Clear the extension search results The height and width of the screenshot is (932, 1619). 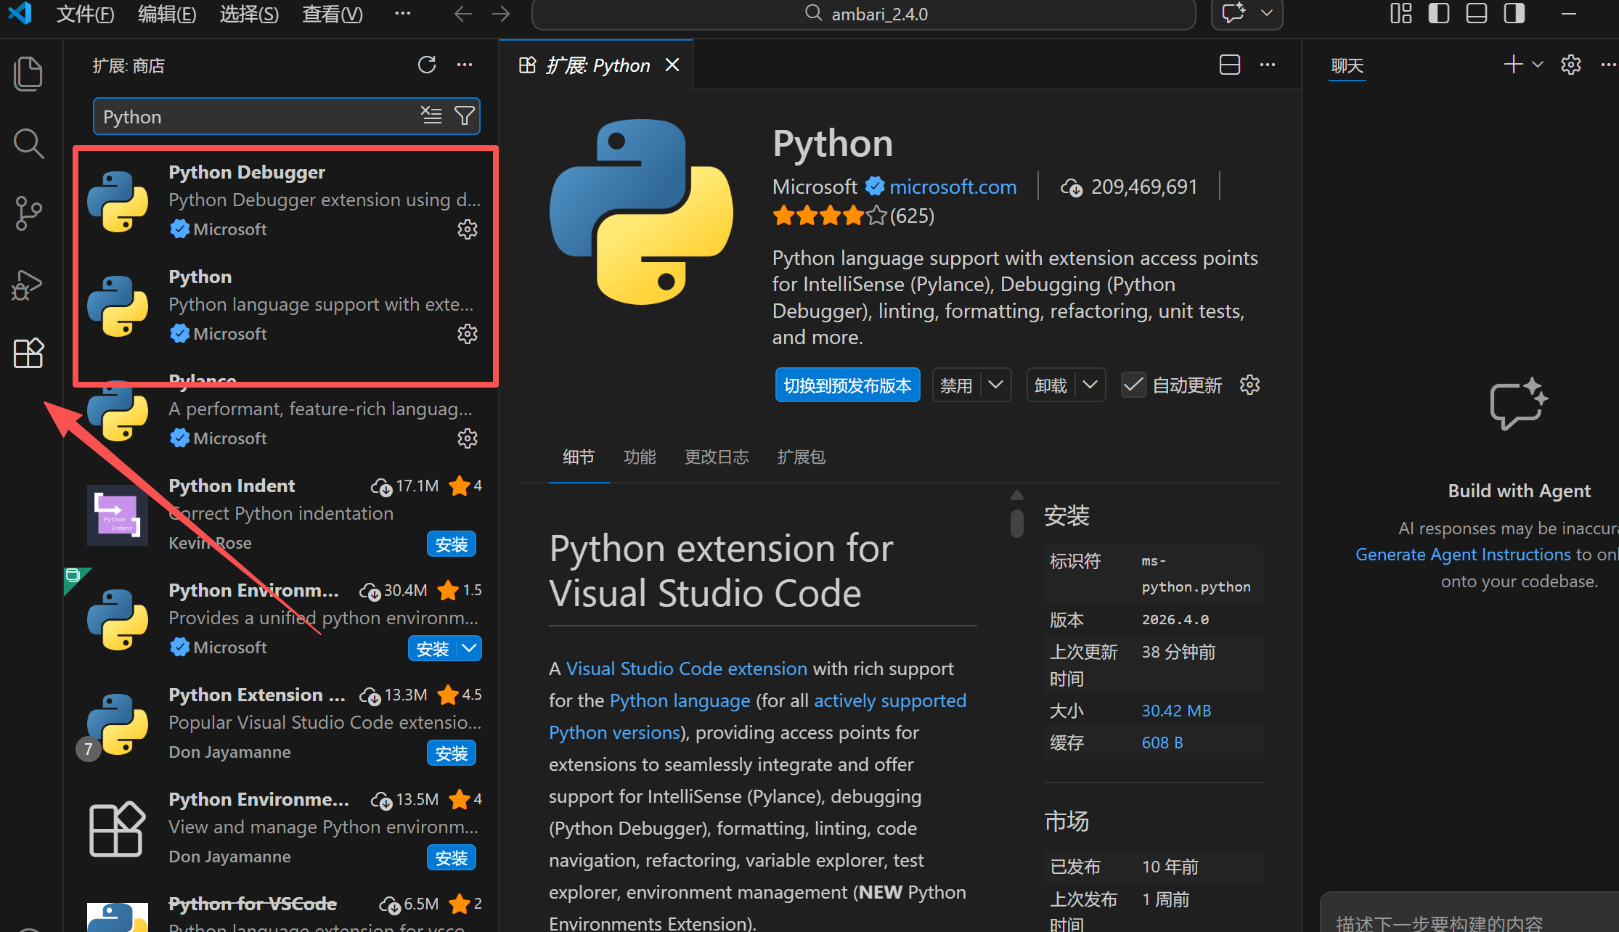(x=431, y=115)
